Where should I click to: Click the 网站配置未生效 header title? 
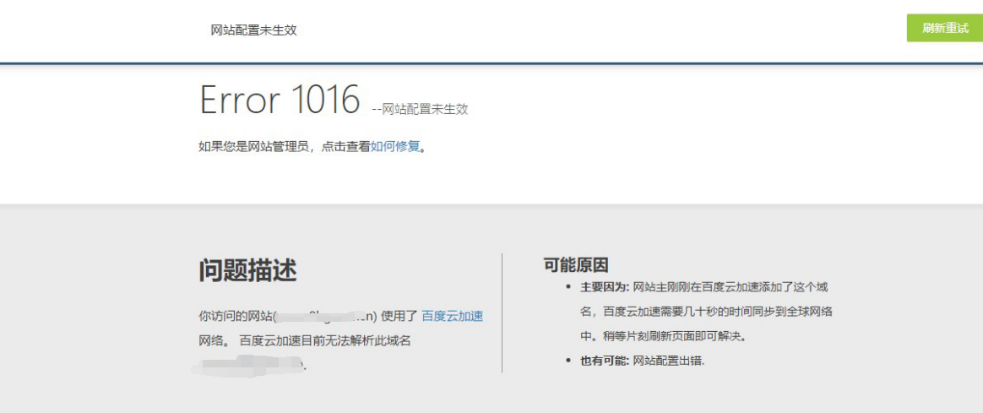pos(254,30)
